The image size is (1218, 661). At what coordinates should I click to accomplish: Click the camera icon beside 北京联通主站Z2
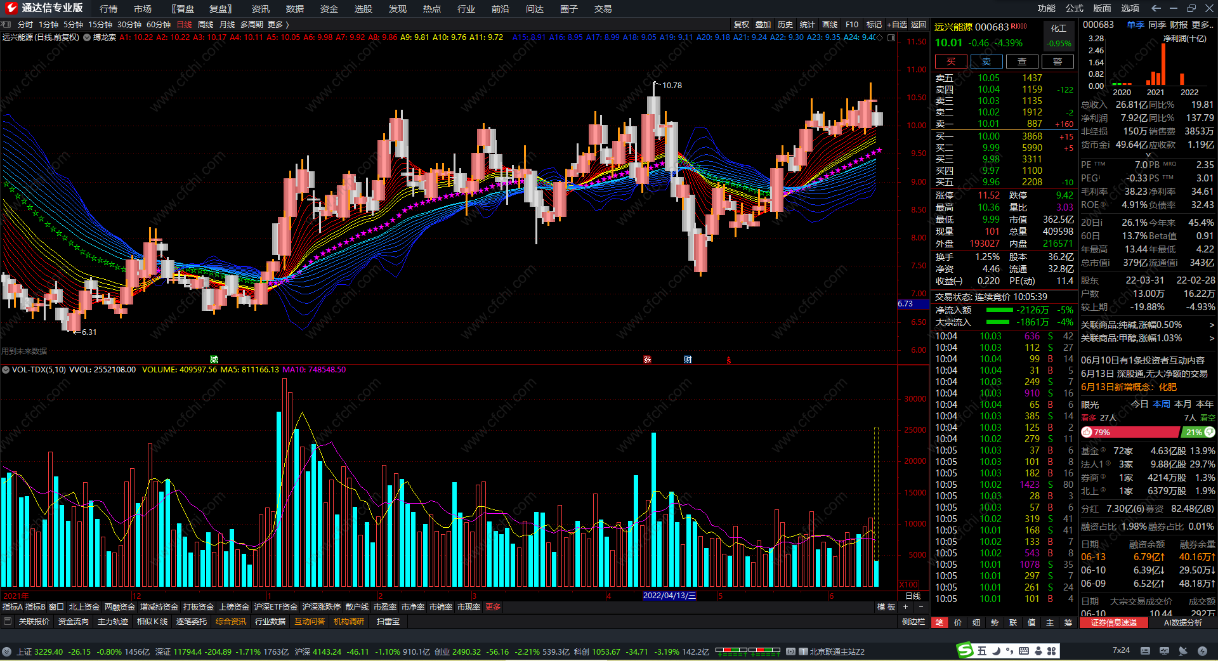coord(790,651)
